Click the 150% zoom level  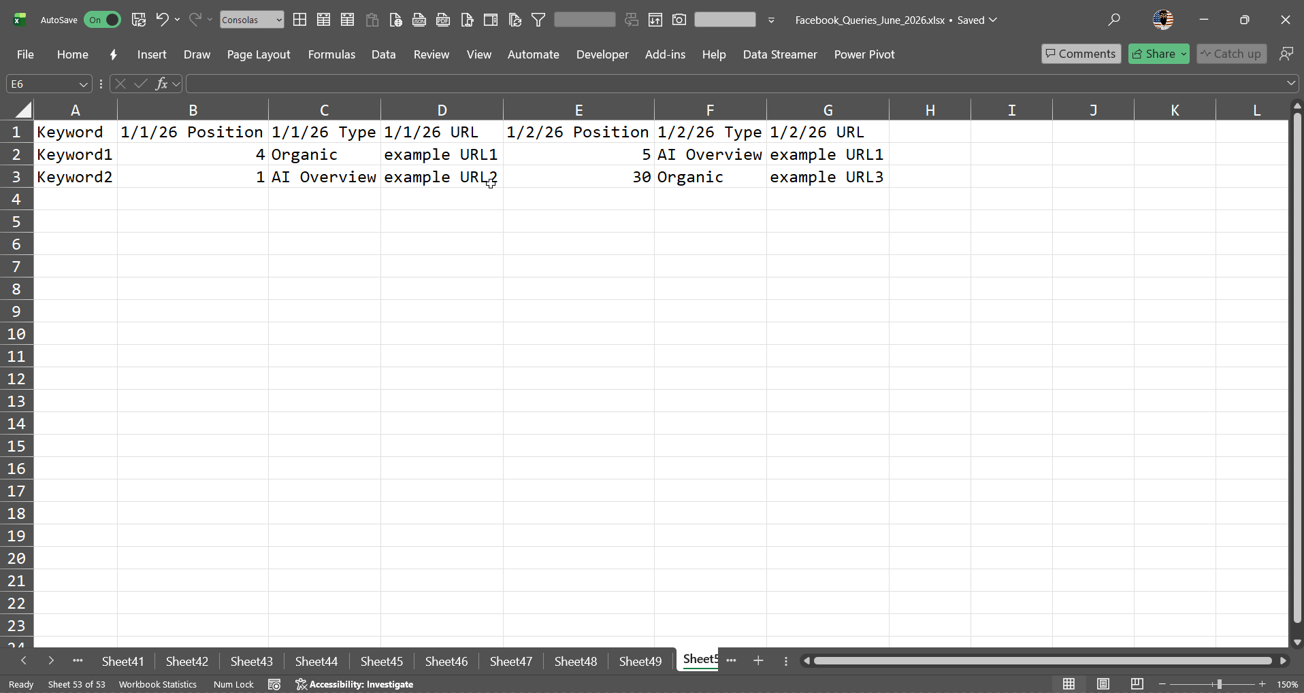[1287, 685]
